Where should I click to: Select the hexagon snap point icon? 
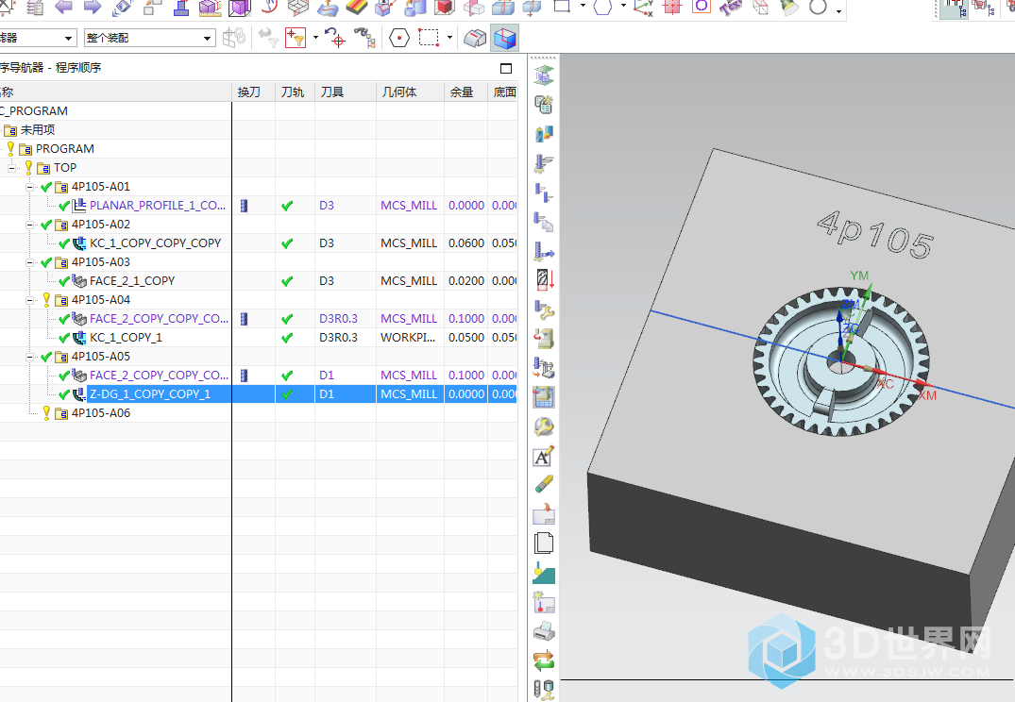[398, 38]
